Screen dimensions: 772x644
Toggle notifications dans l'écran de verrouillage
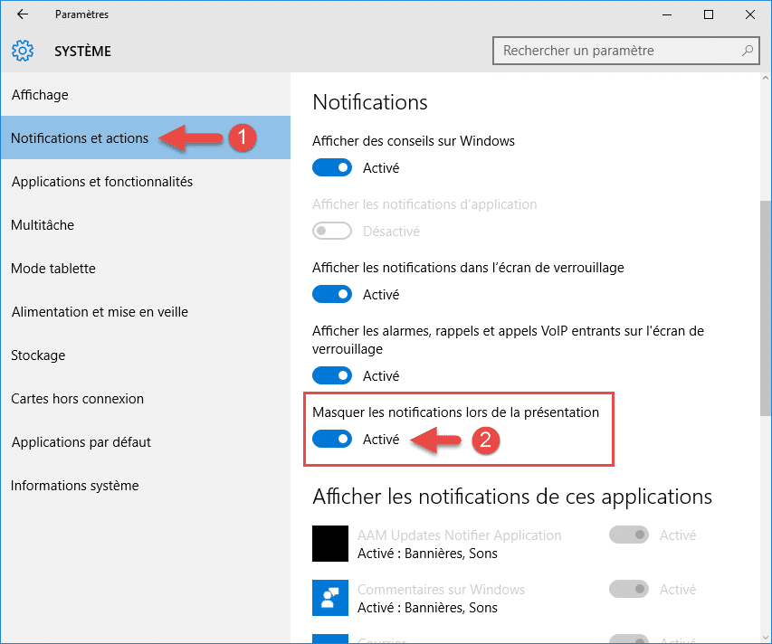pos(332,294)
